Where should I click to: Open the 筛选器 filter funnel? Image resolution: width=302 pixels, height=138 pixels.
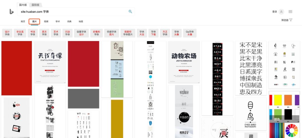coord(287,20)
